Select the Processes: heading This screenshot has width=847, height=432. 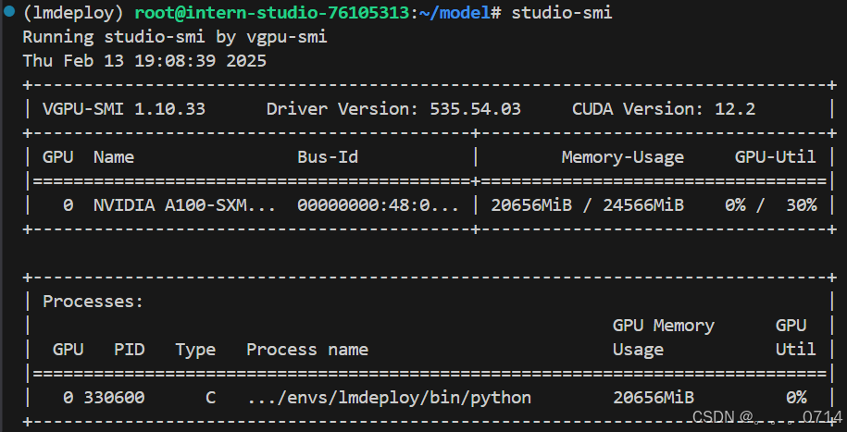click(93, 302)
